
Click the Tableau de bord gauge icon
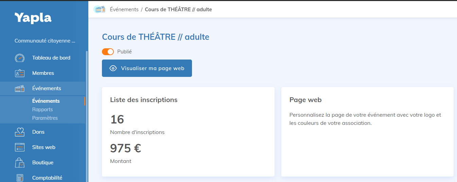click(20, 58)
